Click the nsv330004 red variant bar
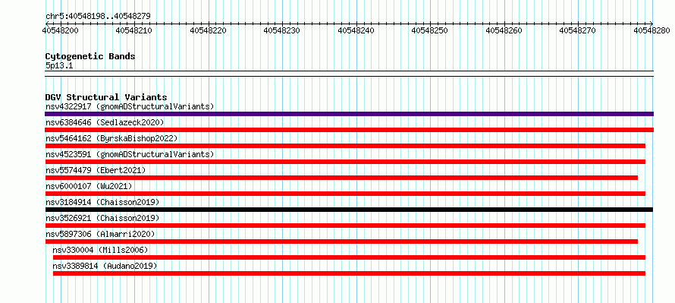675x303 pixels. (x=349, y=257)
